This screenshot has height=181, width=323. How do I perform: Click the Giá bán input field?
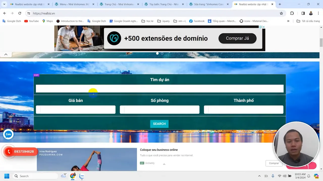pos(76,110)
